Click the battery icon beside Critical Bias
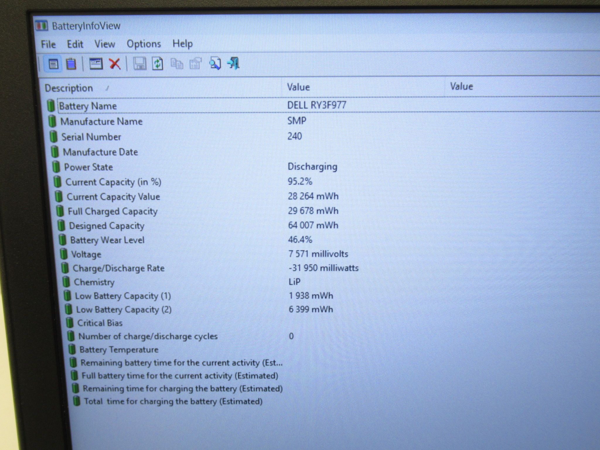 (x=69, y=323)
